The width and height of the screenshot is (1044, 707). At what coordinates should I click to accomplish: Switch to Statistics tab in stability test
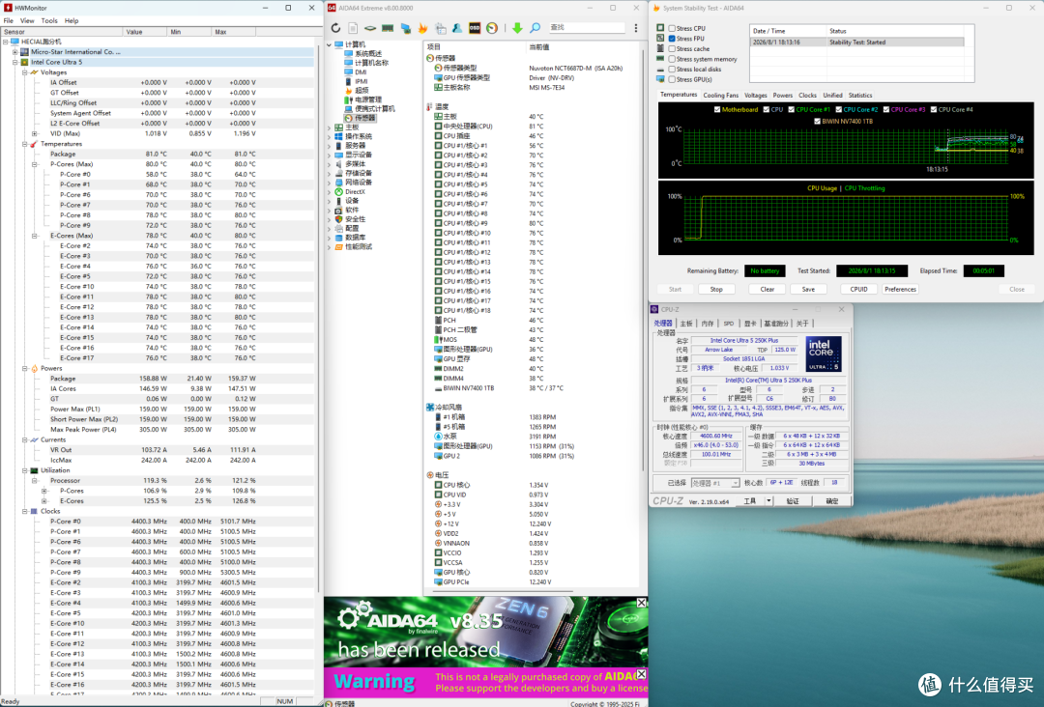860,95
